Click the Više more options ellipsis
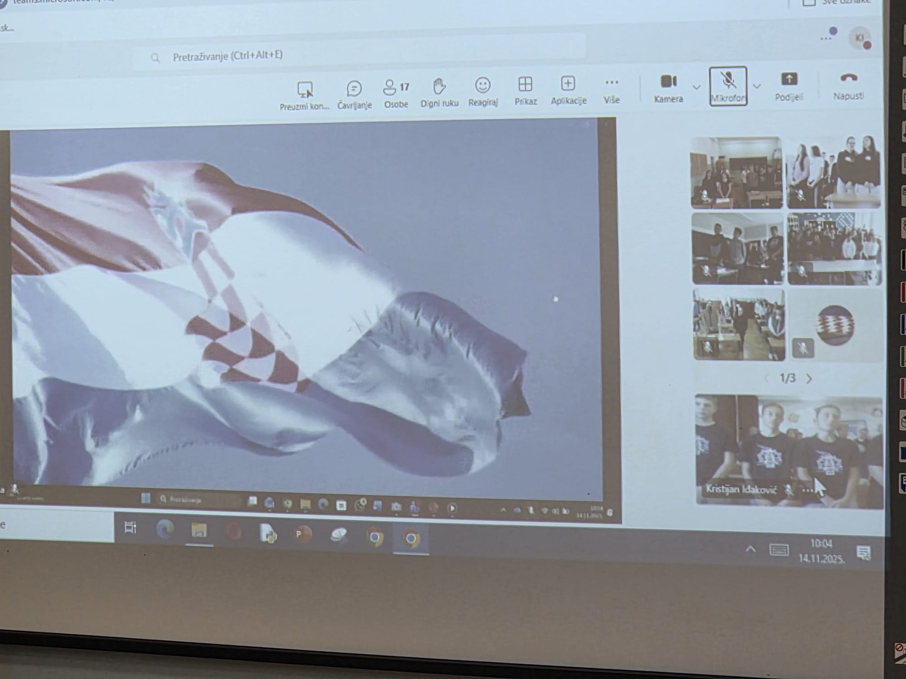This screenshot has height=679, width=906. pos(612,83)
